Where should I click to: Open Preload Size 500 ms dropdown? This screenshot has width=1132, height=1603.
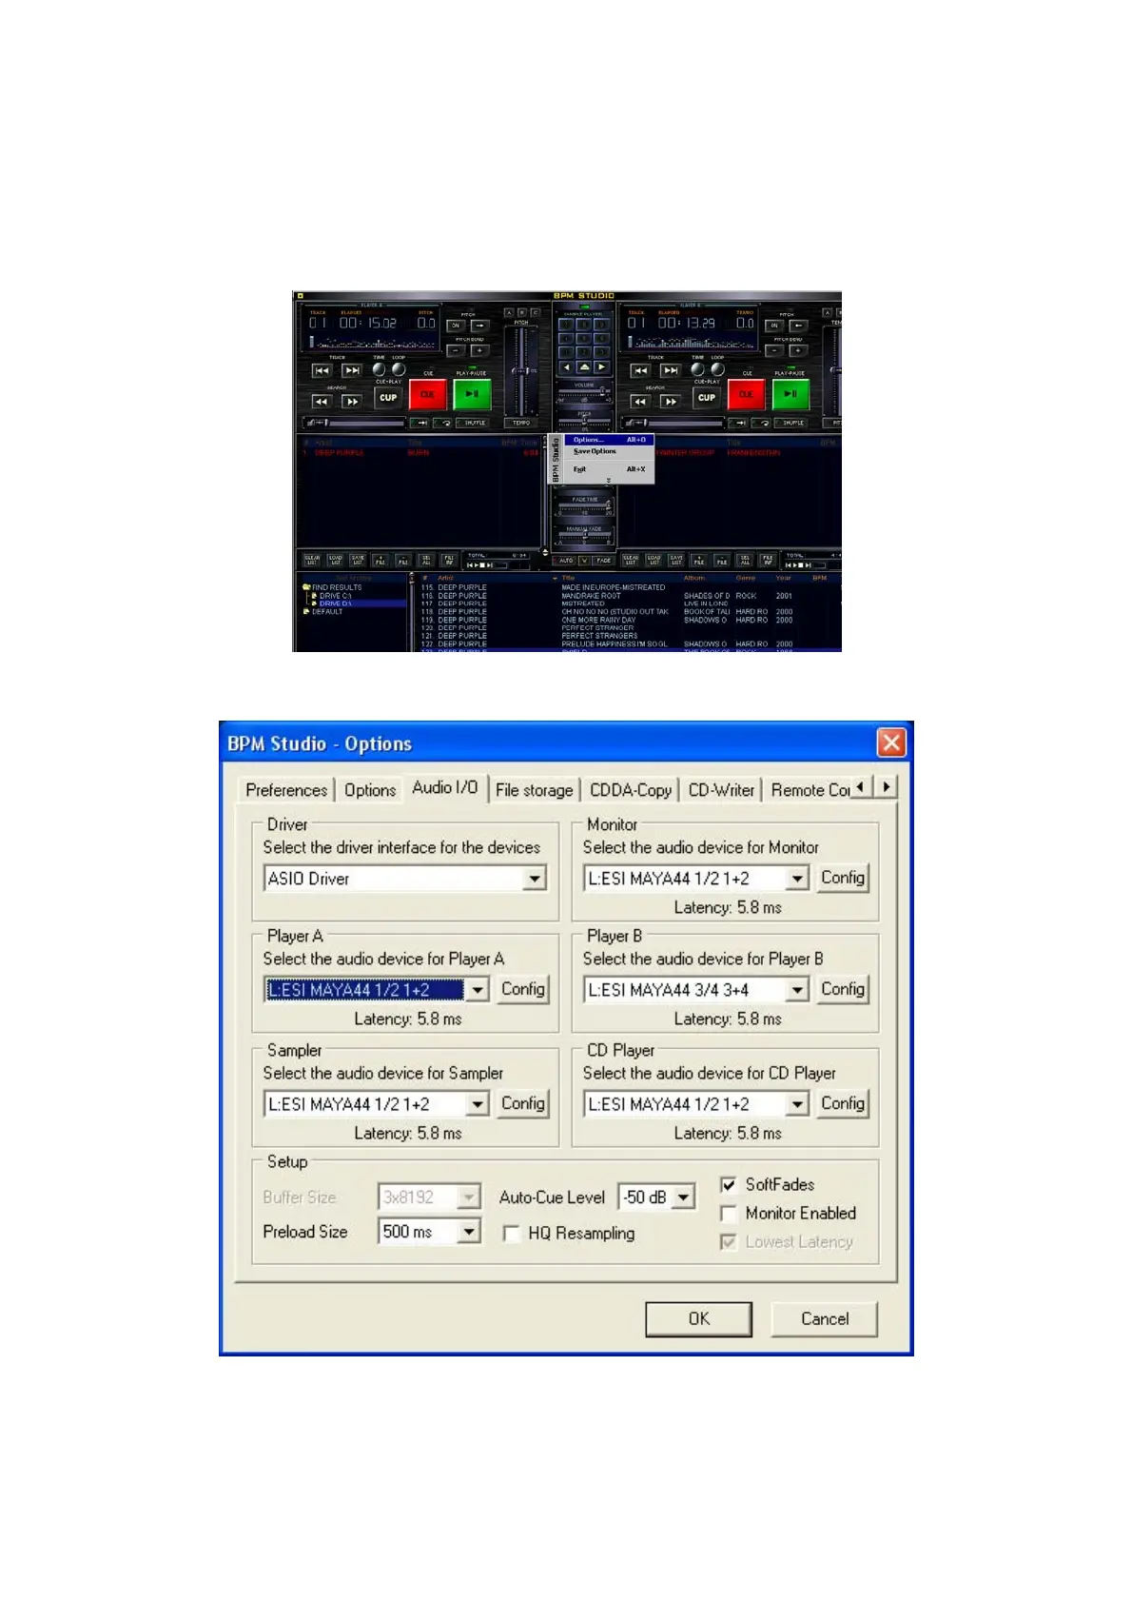click(469, 1232)
